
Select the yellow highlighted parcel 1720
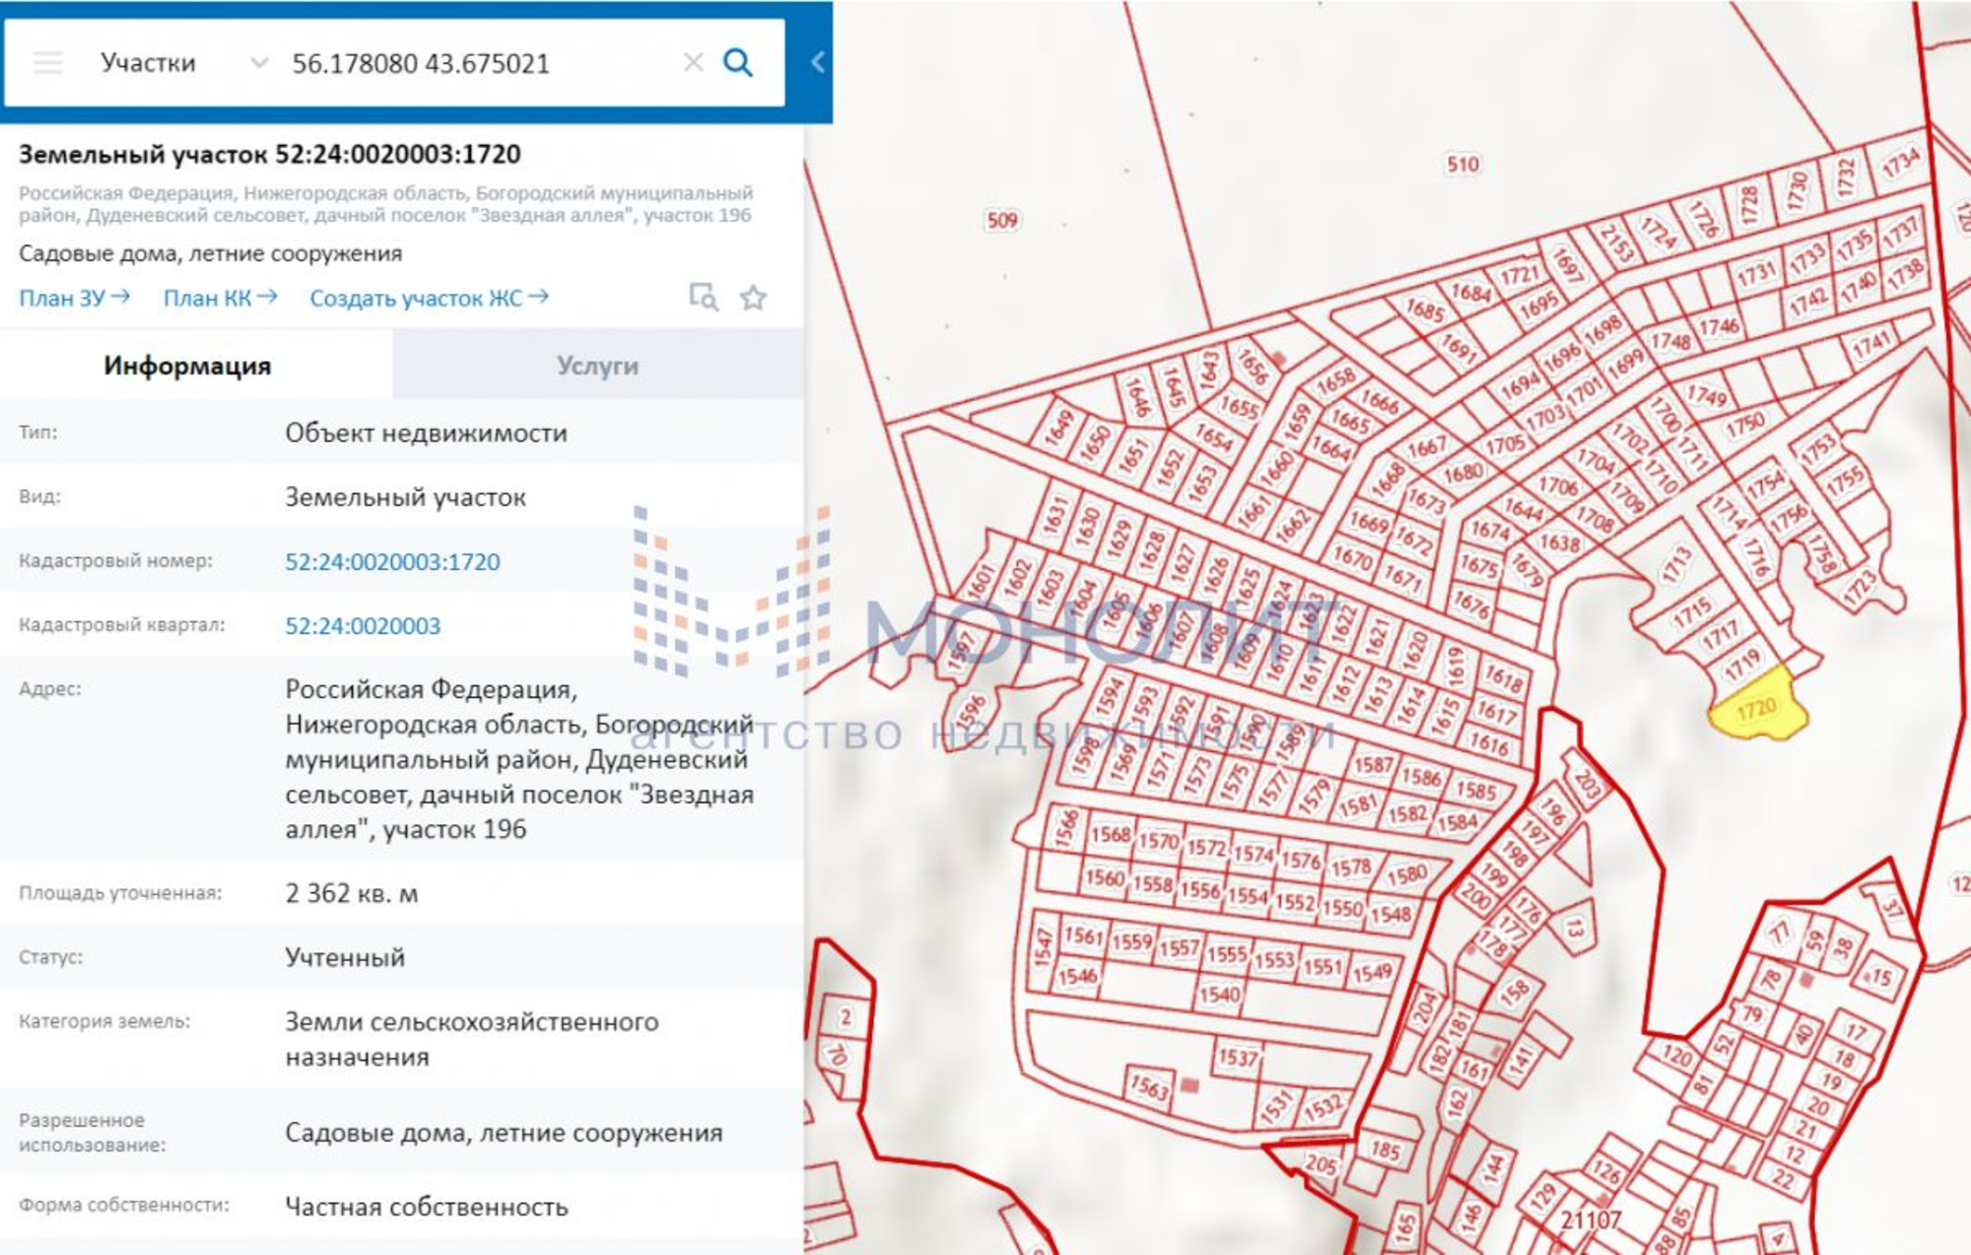tap(1758, 707)
